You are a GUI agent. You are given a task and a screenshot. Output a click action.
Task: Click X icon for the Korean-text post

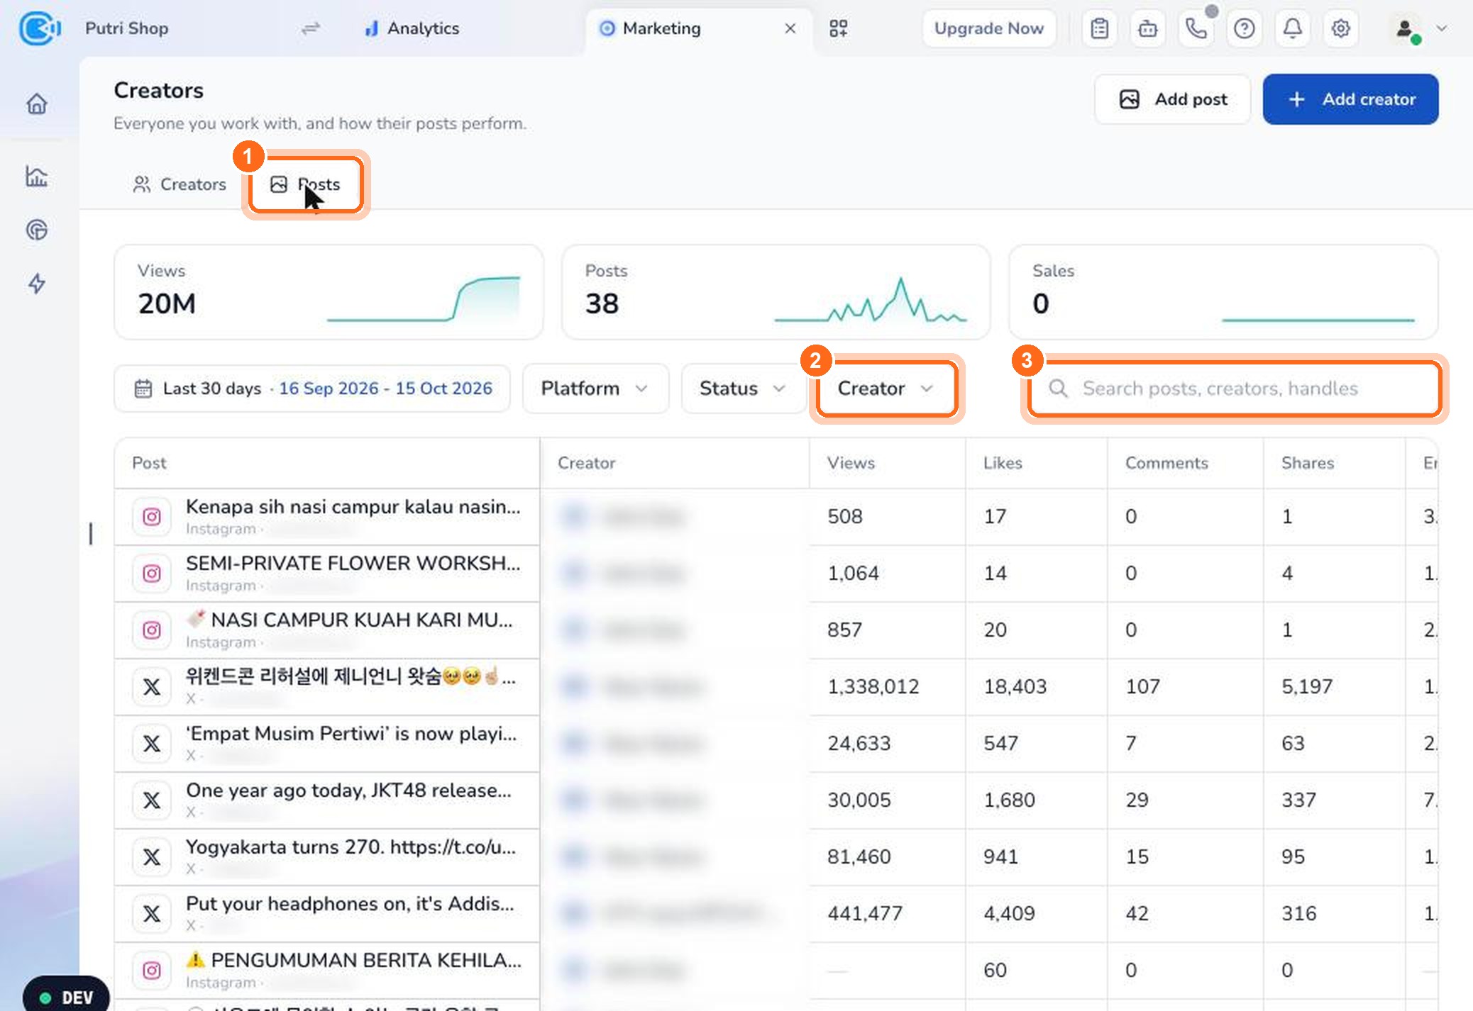coord(152,687)
